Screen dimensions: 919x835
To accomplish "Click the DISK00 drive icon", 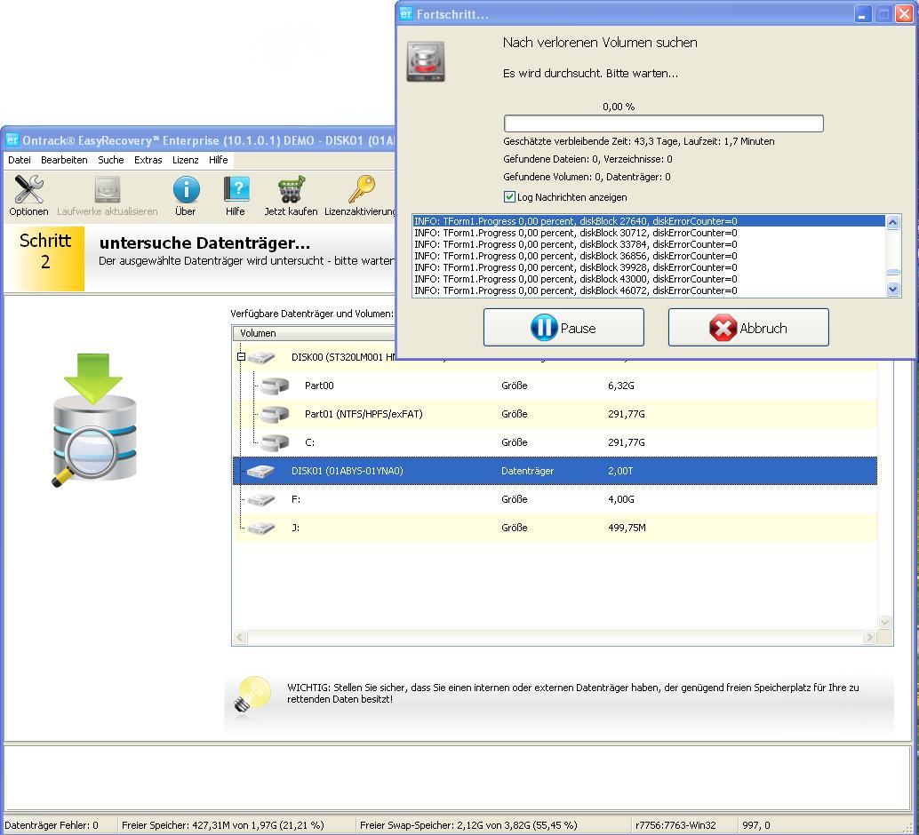I will (261, 357).
